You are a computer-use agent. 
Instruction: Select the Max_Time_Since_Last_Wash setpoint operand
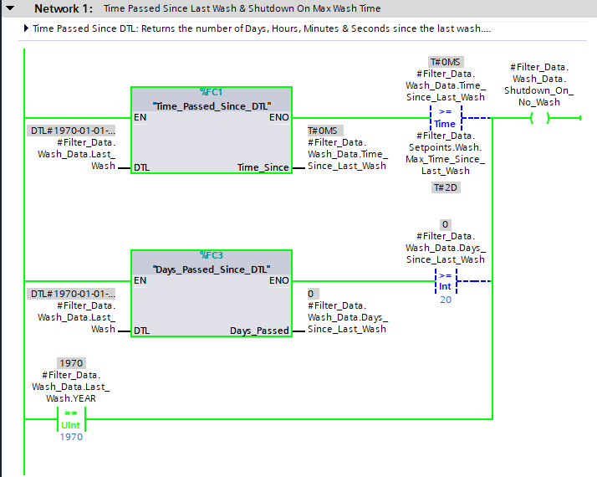coord(445,153)
